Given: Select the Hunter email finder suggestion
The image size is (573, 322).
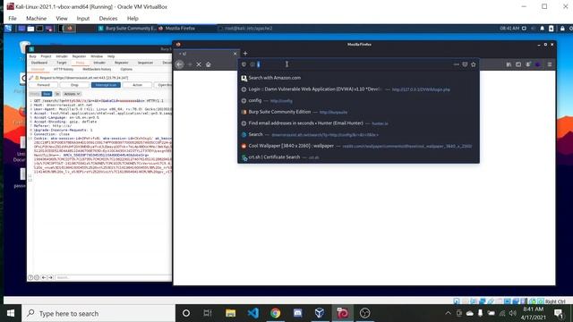Looking at the screenshot, I should click(x=358, y=123).
